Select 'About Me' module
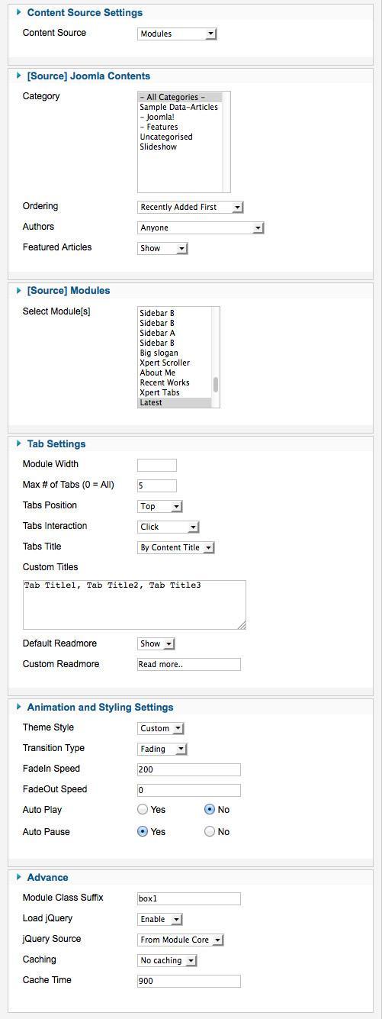Image resolution: width=382 pixels, height=1019 pixels. tap(175, 372)
